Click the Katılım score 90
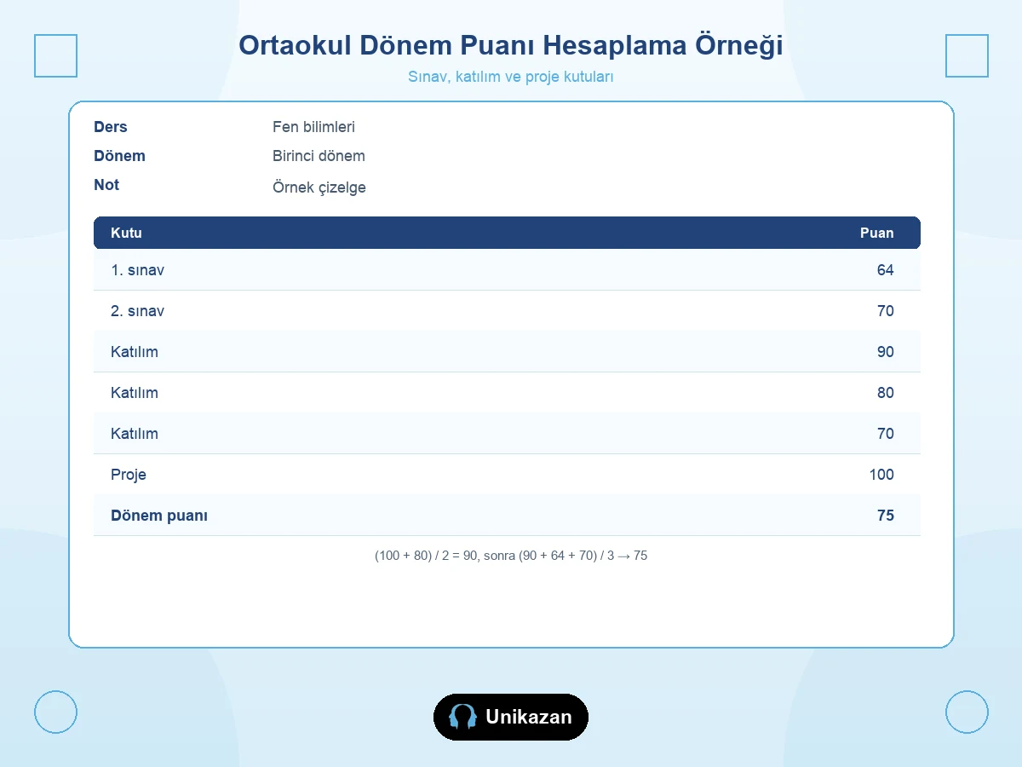This screenshot has height=767, width=1022. (x=886, y=352)
